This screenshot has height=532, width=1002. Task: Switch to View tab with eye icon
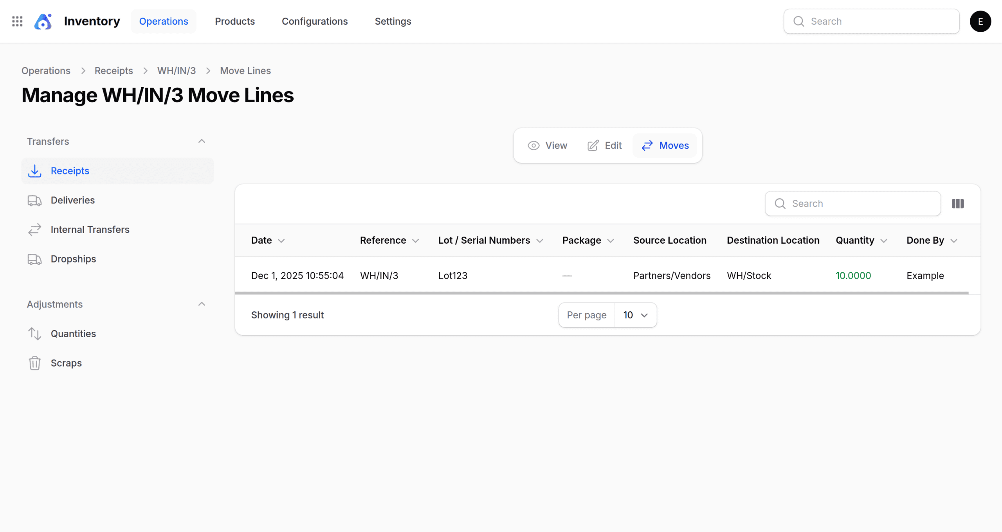coord(547,146)
